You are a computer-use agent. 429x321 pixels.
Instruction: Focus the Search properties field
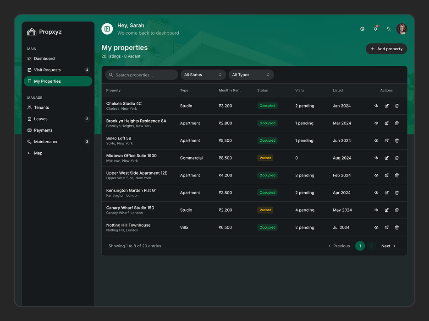[142, 75]
